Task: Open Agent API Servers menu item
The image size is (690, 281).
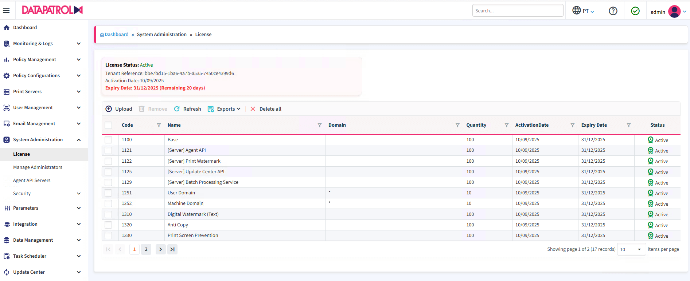Action: [x=32, y=181]
